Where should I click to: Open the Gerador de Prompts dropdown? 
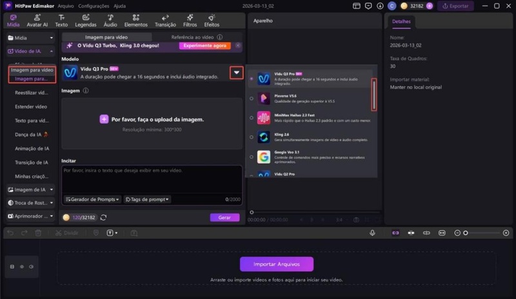92,199
